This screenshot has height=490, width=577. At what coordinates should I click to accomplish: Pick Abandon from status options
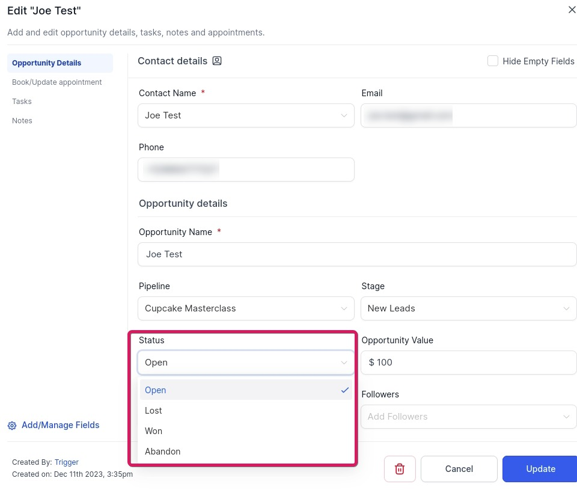pos(246,452)
